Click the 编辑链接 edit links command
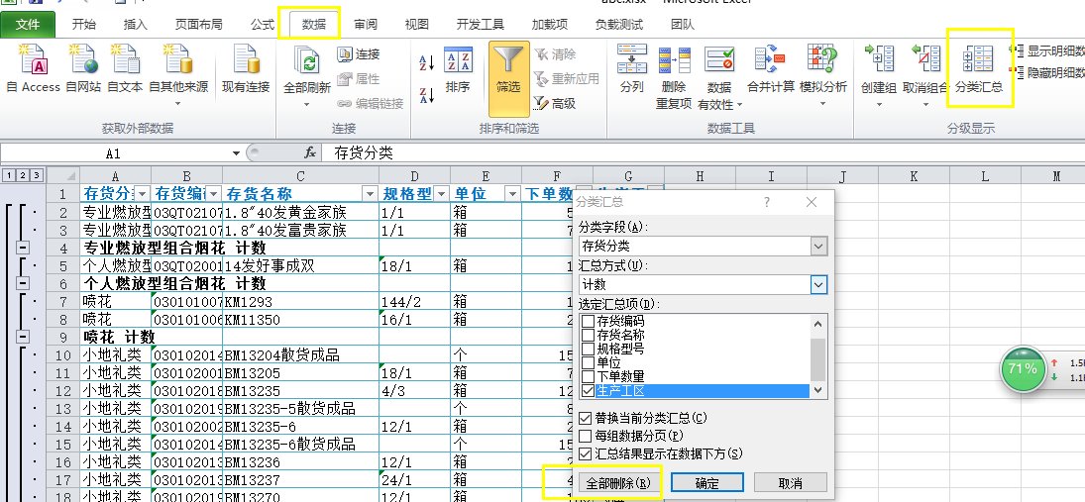 (371, 104)
